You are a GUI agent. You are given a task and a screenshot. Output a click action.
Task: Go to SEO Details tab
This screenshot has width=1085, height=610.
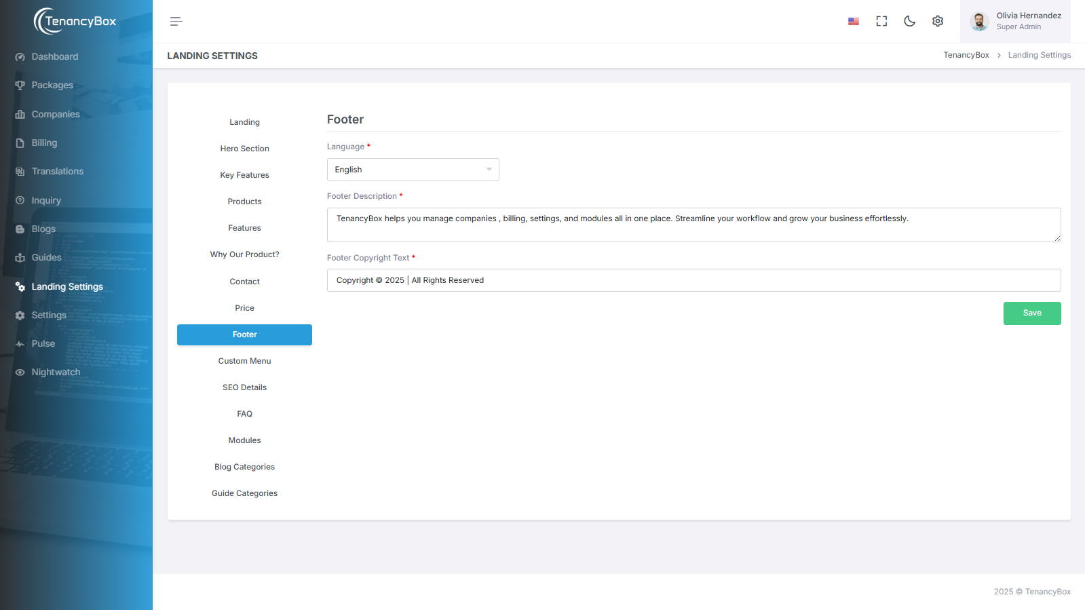[244, 387]
